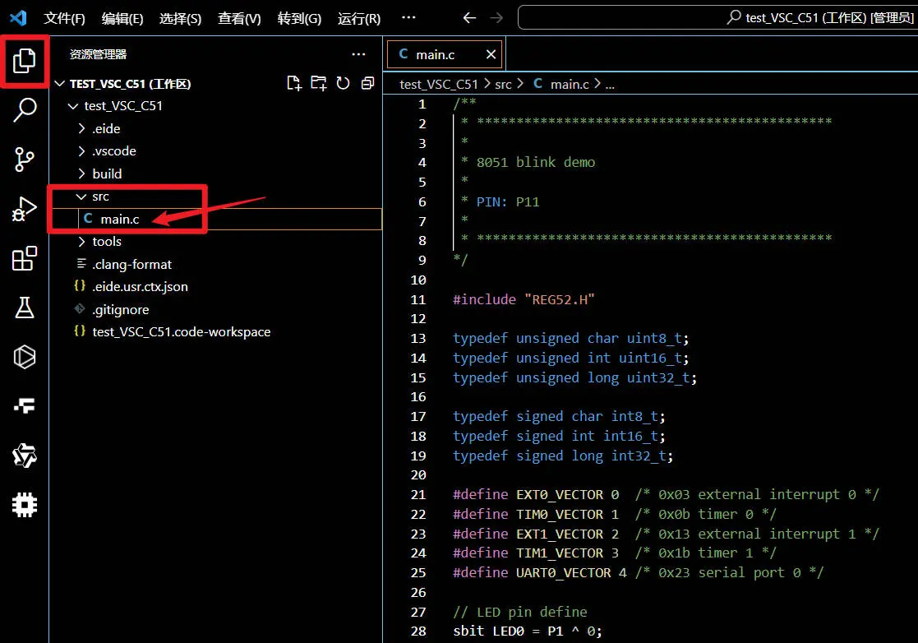The image size is (918, 643).
Task: Refresh the explorer file tree
Action: [x=343, y=83]
